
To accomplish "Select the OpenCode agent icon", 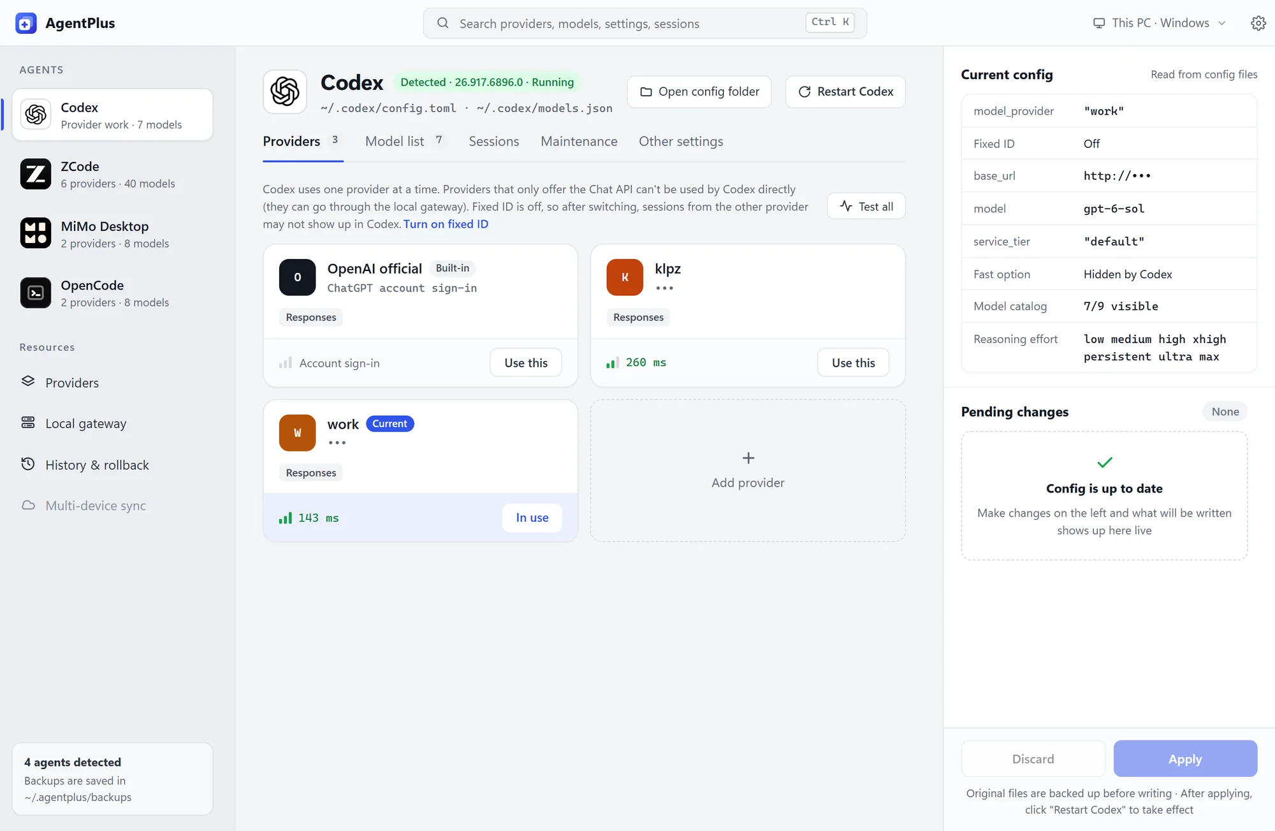I will [36, 293].
